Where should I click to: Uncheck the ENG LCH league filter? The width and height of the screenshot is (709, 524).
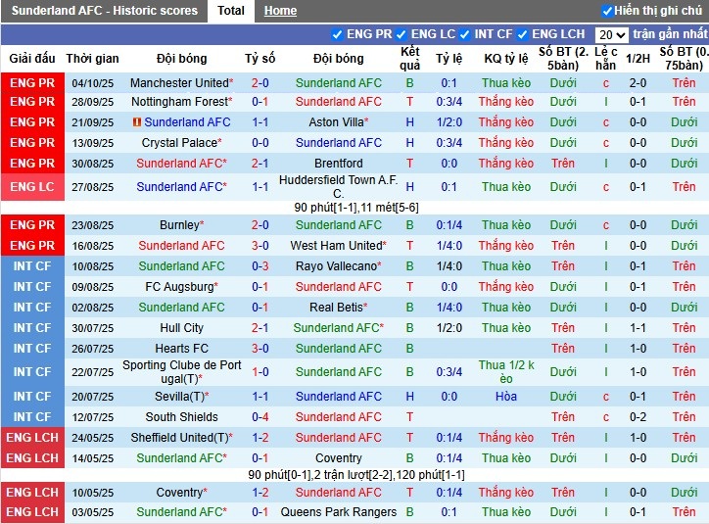click(x=522, y=34)
